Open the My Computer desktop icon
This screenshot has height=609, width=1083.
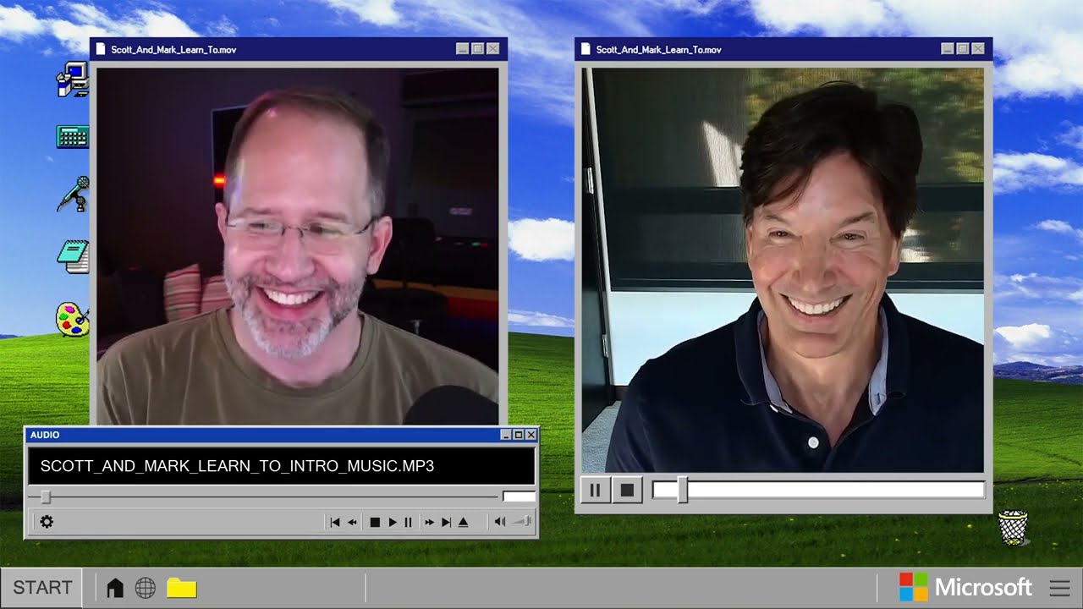pyautogui.click(x=73, y=79)
